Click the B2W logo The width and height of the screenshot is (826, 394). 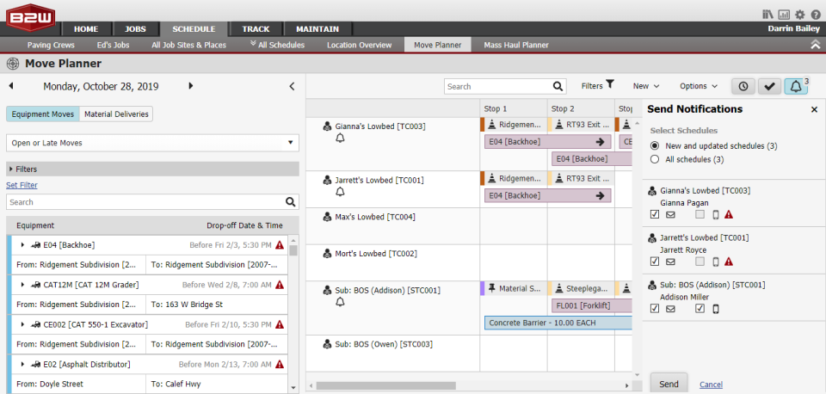[30, 19]
